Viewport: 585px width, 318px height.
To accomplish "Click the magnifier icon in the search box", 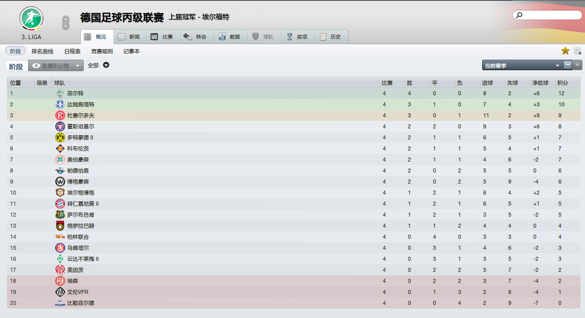I will click(x=519, y=16).
